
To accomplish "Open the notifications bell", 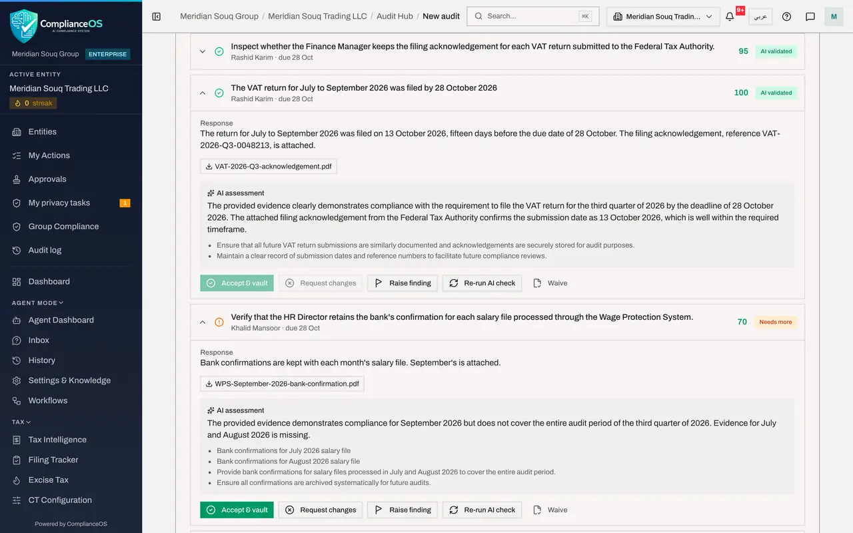I will click(730, 17).
